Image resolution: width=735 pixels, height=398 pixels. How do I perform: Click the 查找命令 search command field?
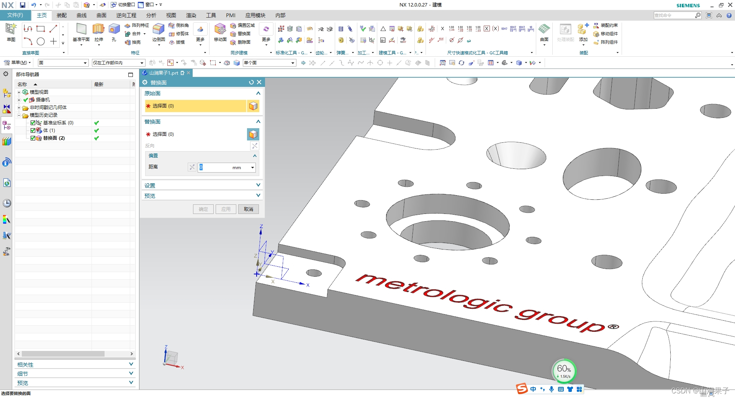tap(678, 15)
